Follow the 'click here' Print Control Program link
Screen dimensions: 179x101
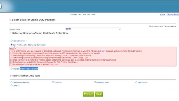click(x=102, y=51)
